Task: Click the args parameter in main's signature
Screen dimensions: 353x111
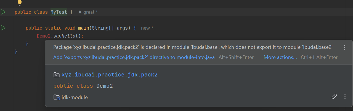Action: click(x=122, y=28)
